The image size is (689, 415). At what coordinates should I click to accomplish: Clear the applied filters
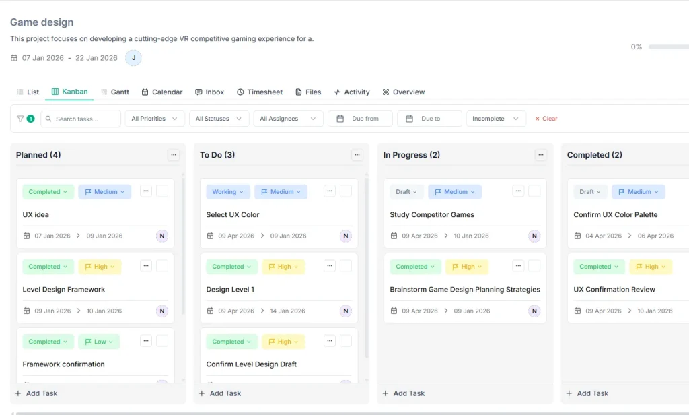click(x=546, y=119)
